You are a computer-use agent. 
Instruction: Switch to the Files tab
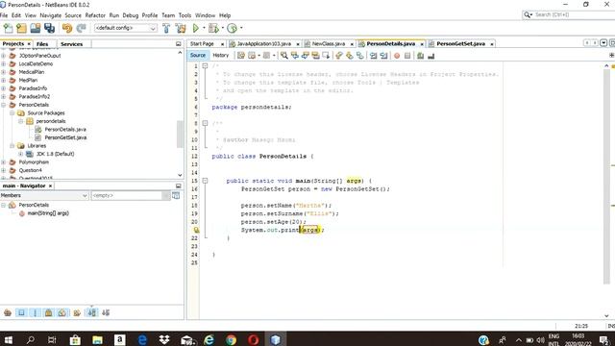pyautogui.click(x=42, y=44)
